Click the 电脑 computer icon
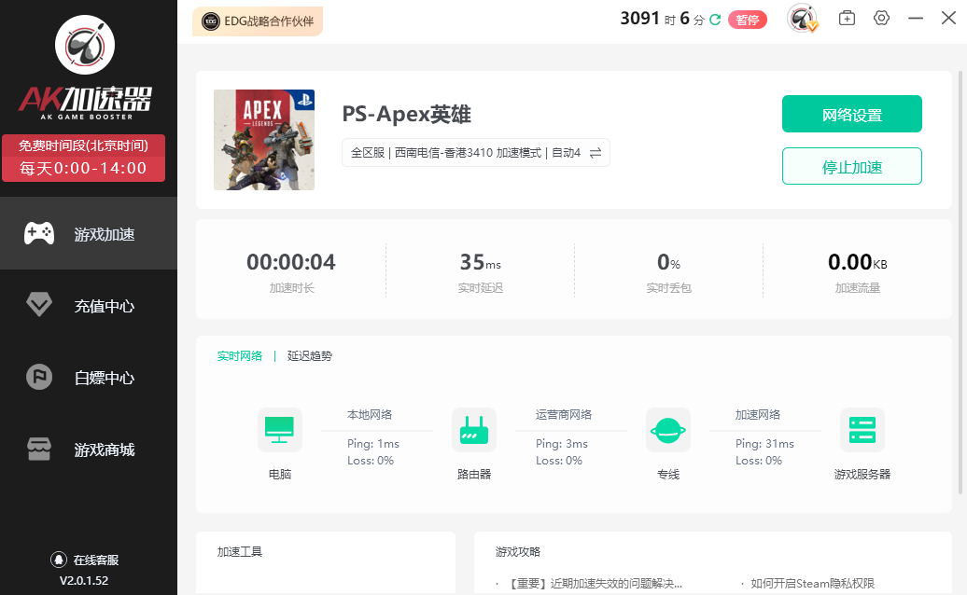 pyautogui.click(x=279, y=430)
